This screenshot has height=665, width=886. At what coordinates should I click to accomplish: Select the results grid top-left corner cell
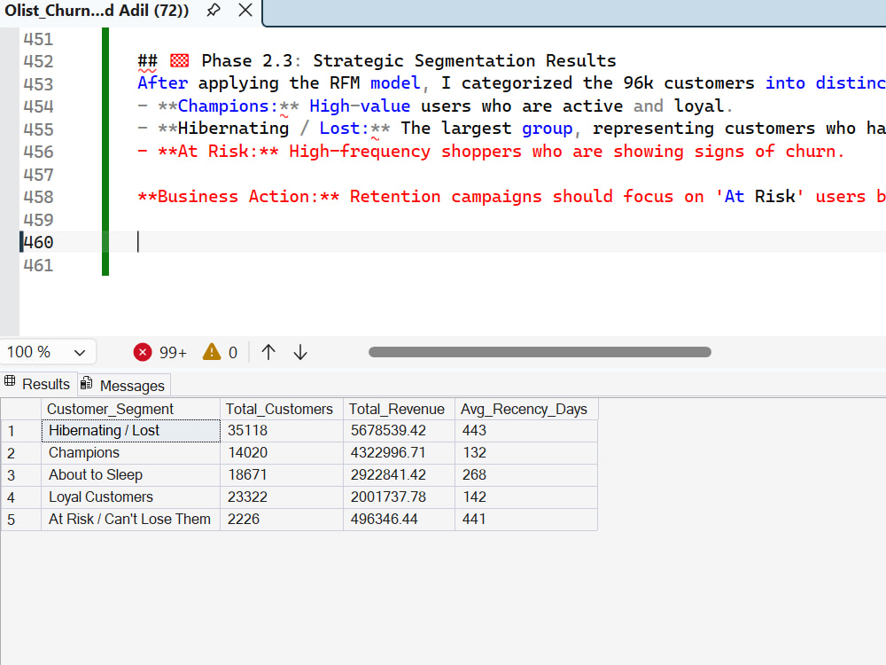[21, 409]
